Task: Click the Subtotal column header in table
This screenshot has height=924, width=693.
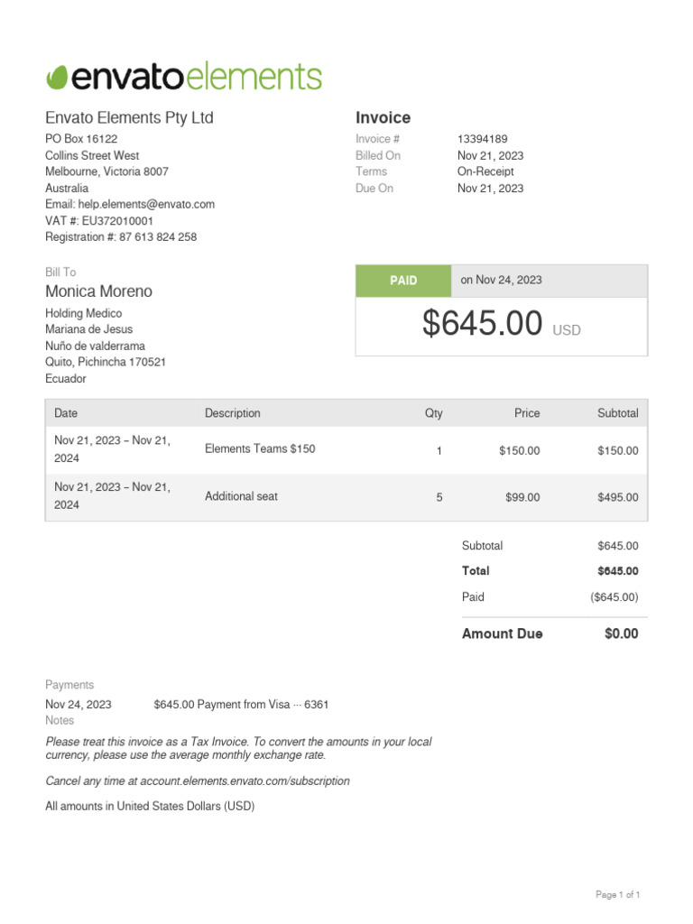Action: pyautogui.click(x=617, y=413)
